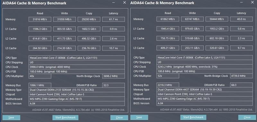Click North Bridge Clock value 3698.2 MHz
The width and height of the screenshot is (257, 122).
113,76
